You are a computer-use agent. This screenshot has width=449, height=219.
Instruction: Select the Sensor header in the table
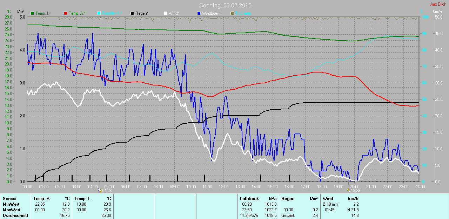9,199
